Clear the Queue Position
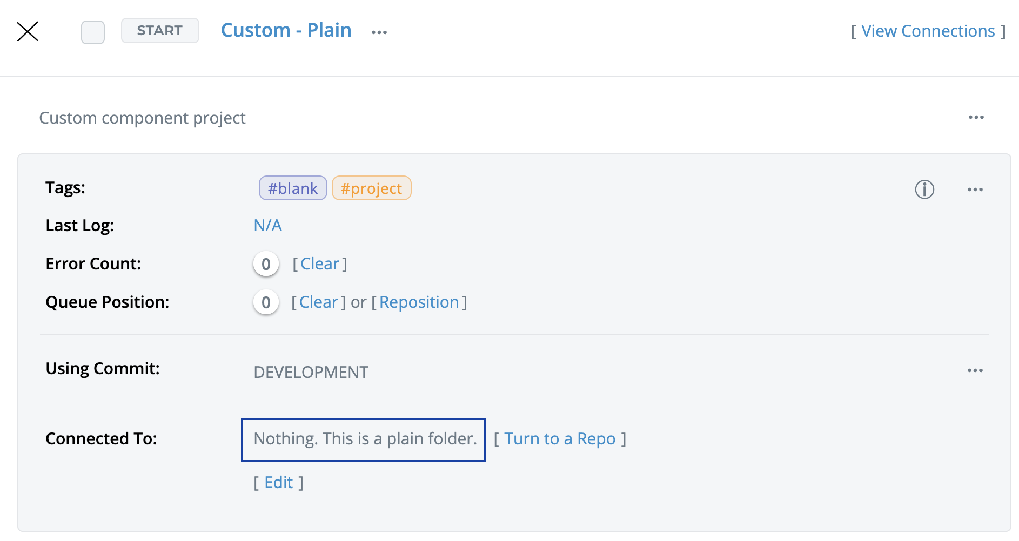The width and height of the screenshot is (1019, 541). [319, 302]
